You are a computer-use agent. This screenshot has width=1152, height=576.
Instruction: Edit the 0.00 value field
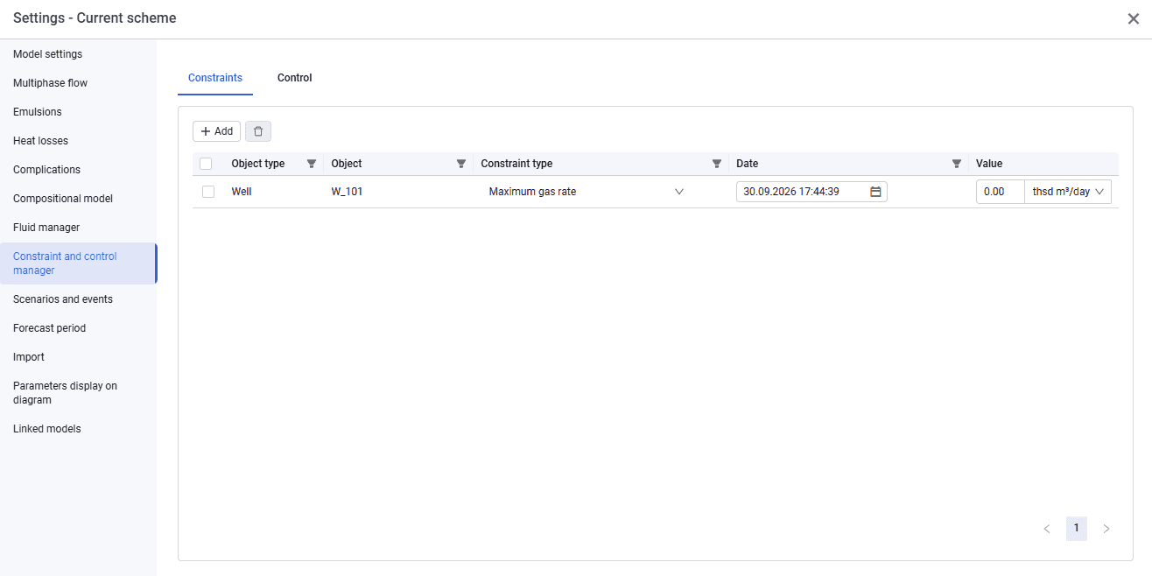coord(1001,192)
